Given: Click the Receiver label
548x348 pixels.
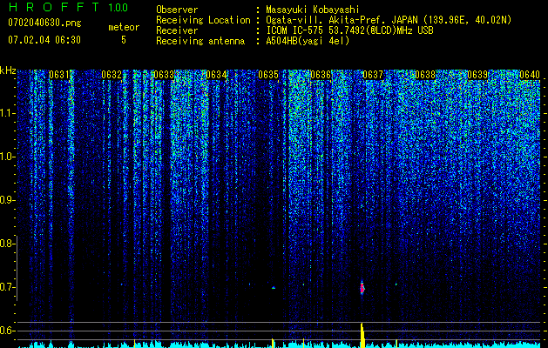Looking at the screenshot, I should (x=177, y=30).
